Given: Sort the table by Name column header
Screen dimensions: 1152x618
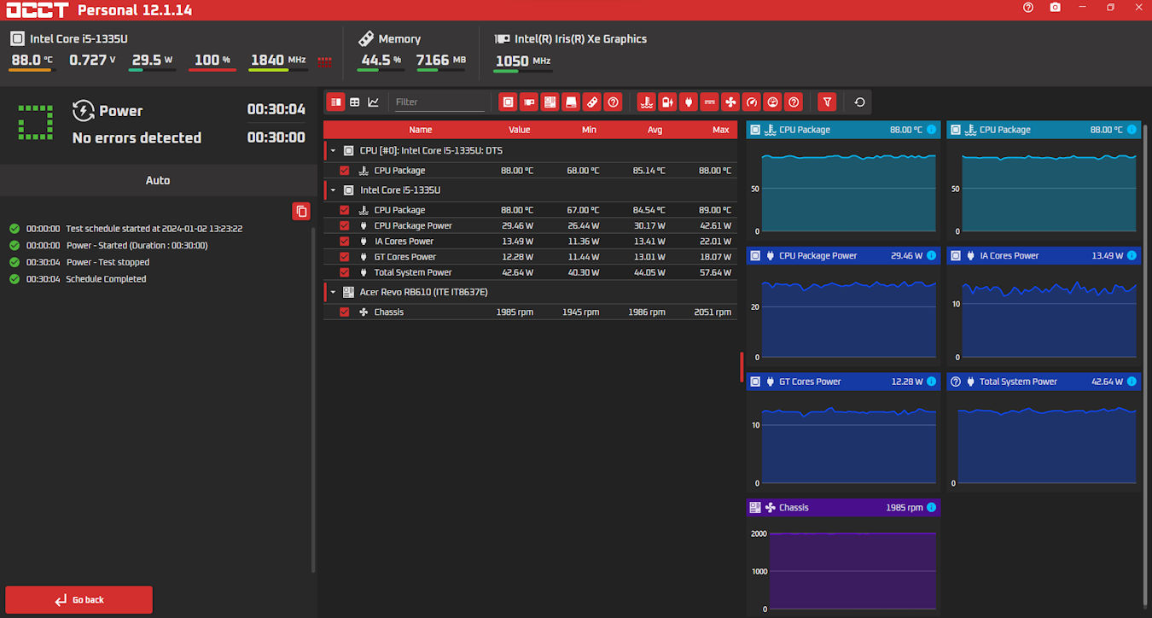Looking at the screenshot, I should coord(420,130).
